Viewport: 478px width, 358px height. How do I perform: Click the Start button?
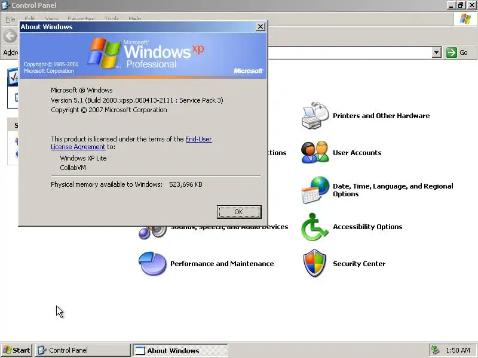pyautogui.click(x=17, y=350)
